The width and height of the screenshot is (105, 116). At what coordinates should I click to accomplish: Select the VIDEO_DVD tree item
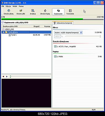pyautogui.click(x=9, y=29)
